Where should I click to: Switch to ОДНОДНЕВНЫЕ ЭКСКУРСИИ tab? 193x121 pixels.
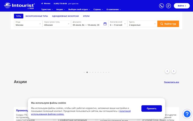(65, 16)
